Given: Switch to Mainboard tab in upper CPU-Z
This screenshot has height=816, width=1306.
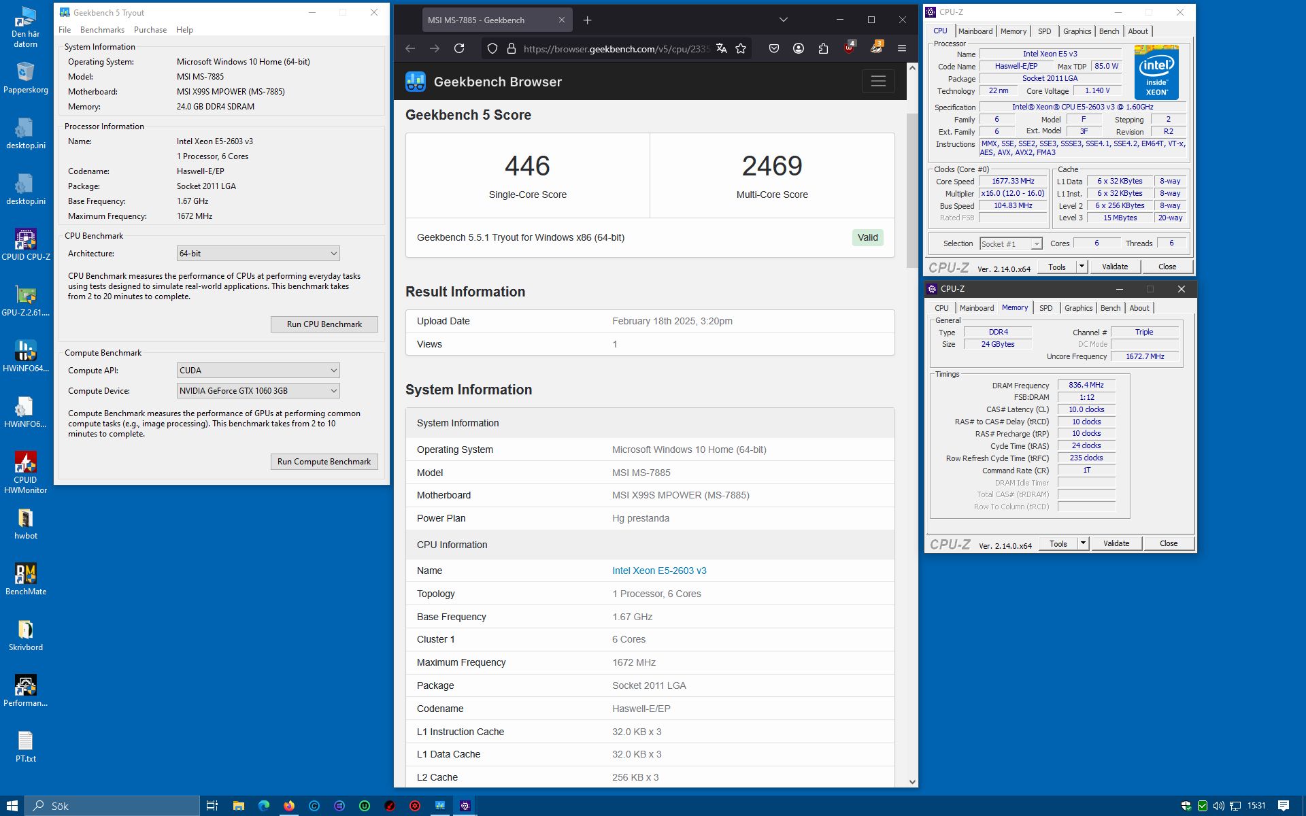Looking at the screenshot, I should click(x=975, y=31).
